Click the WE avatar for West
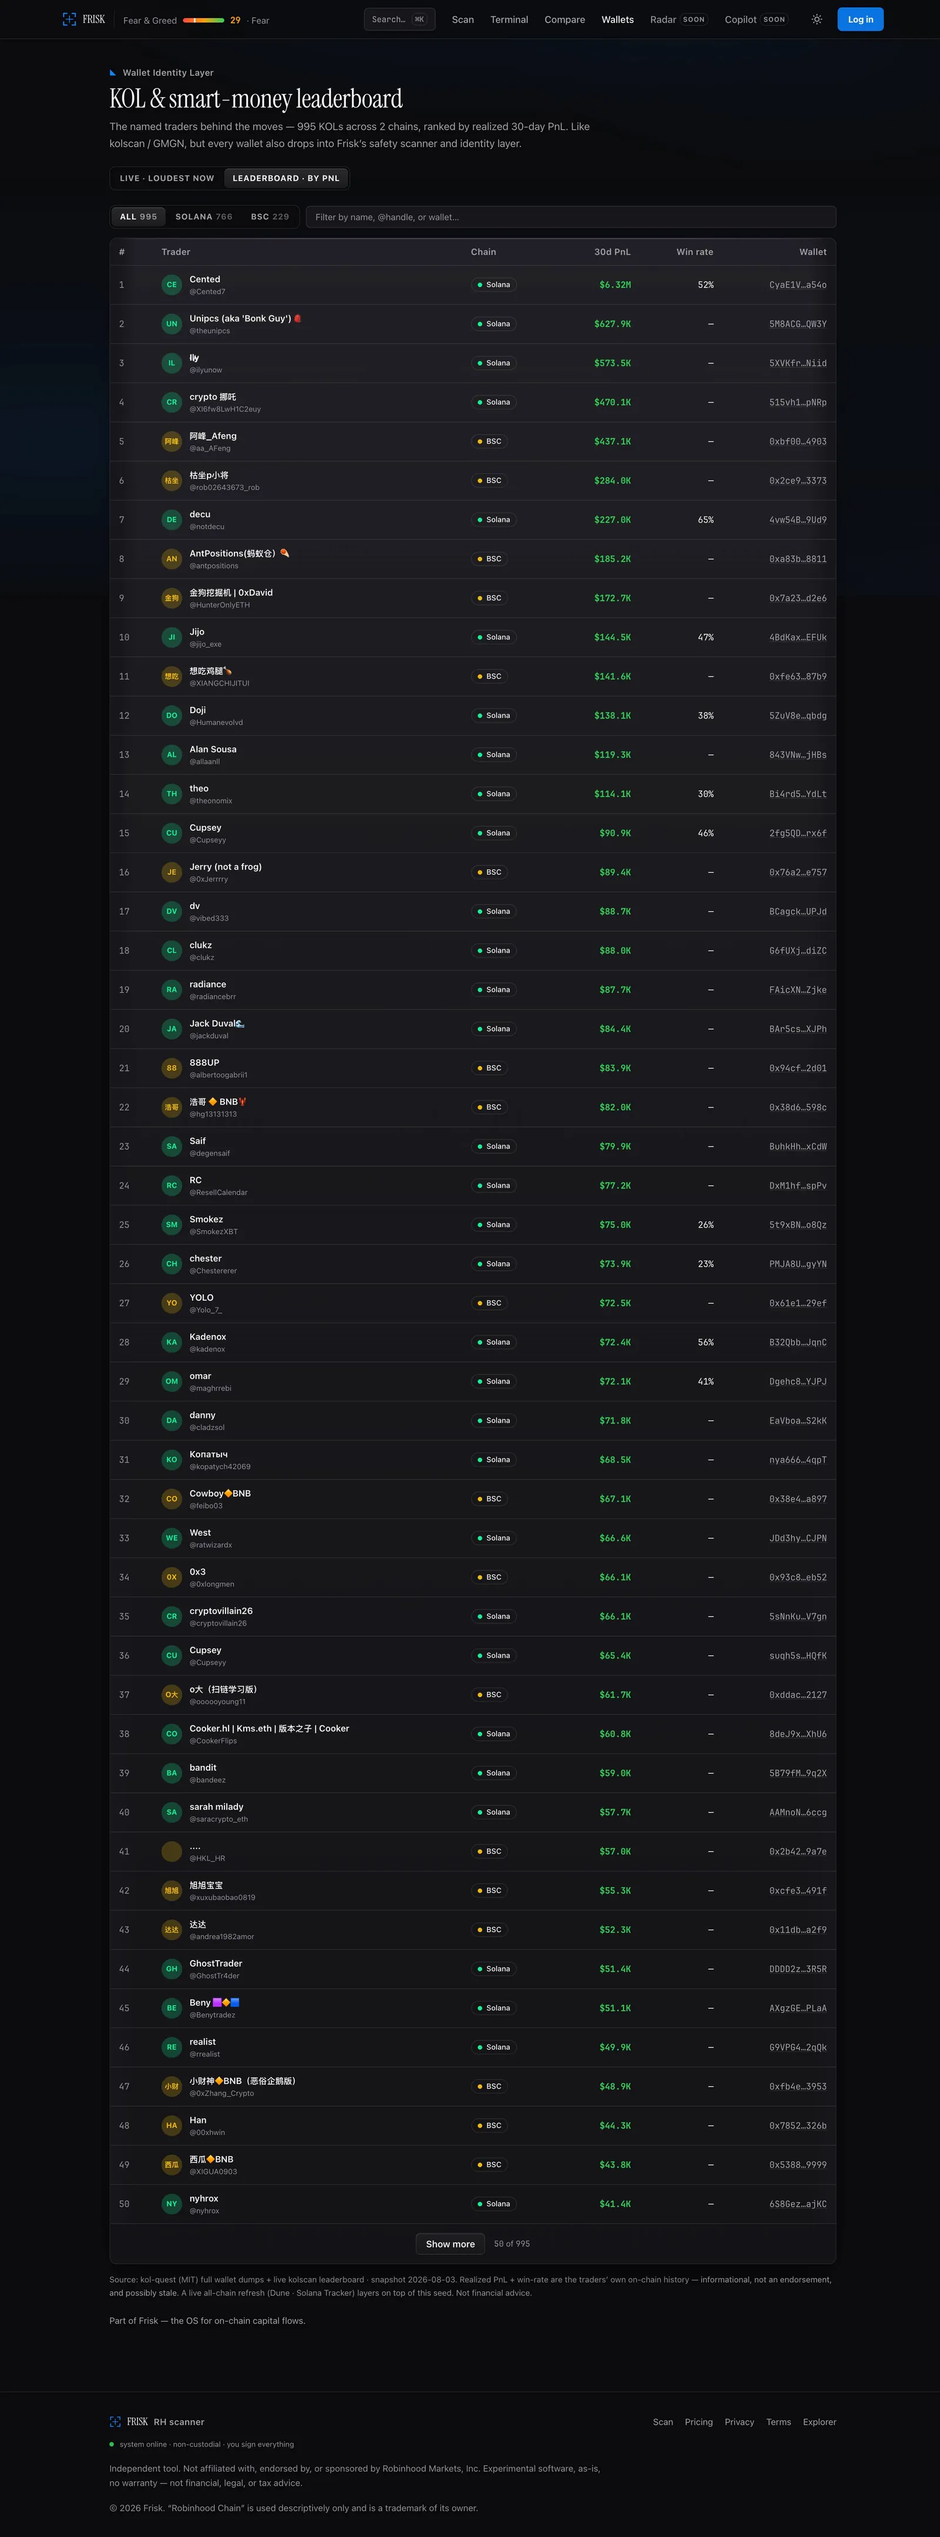Viewport: 940px width, 2537px height. click(x=172, y=1538)
